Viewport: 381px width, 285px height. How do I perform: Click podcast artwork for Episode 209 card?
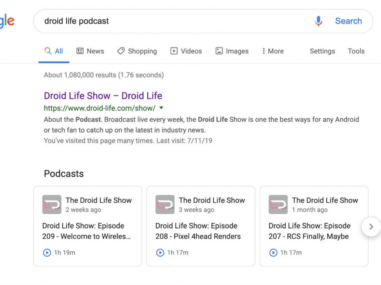52,205
